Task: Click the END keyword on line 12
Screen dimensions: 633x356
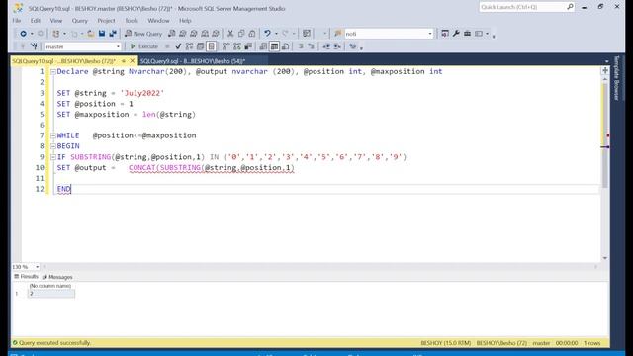Action: [63, 189]
